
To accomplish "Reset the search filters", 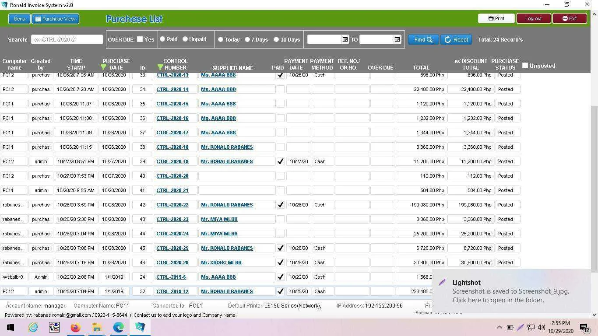I will [456, 39].
